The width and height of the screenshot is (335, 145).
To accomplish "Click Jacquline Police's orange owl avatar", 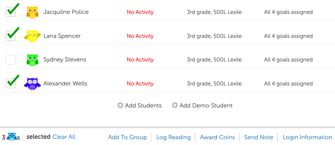I will 32,12.
